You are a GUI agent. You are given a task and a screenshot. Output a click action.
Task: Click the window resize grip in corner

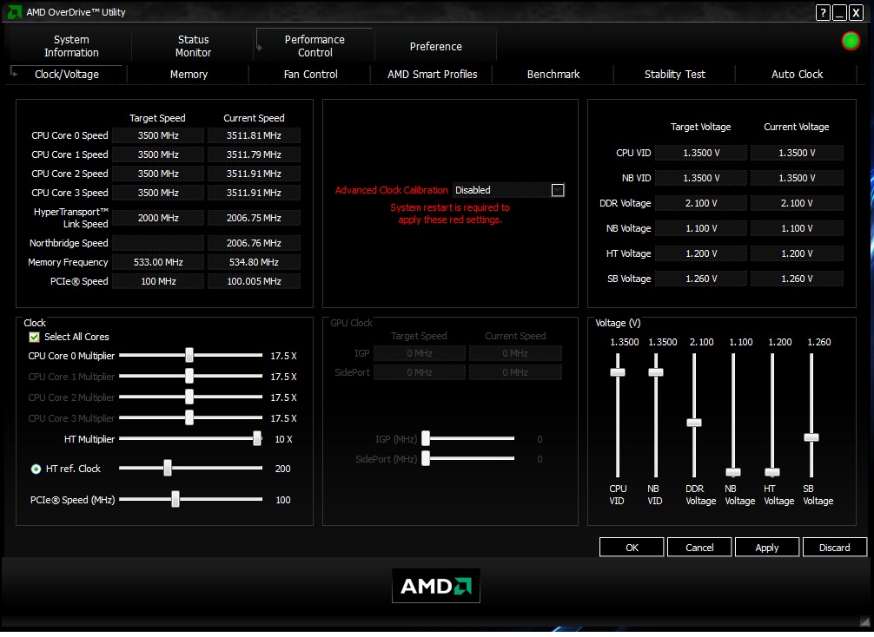(x=864, y=621)
